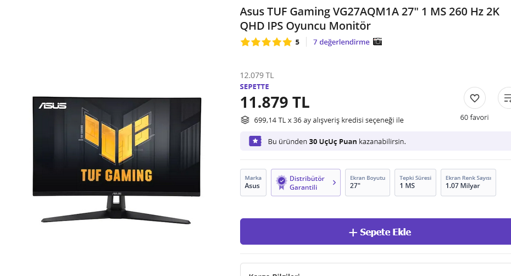Click the plus icon on Sepete Ekle
This screenshot has height=276, width=511.
coord(353,232)
